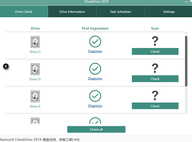This screenshot has width=192, height=142.
Task: Open Diagnosis link for Drive C:
Action: coord(95,51)
